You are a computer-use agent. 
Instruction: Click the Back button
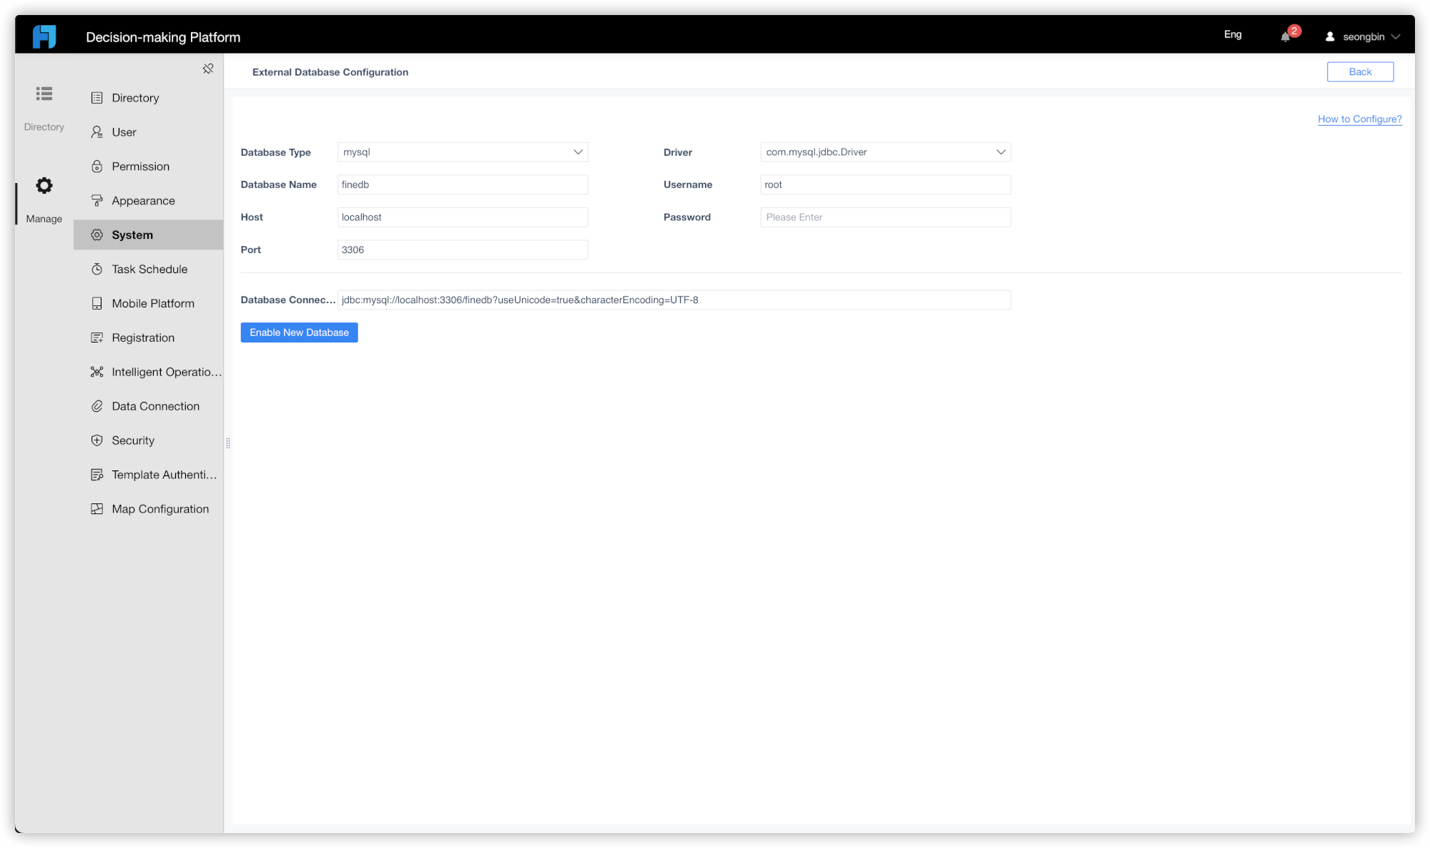coord(1360,72)
